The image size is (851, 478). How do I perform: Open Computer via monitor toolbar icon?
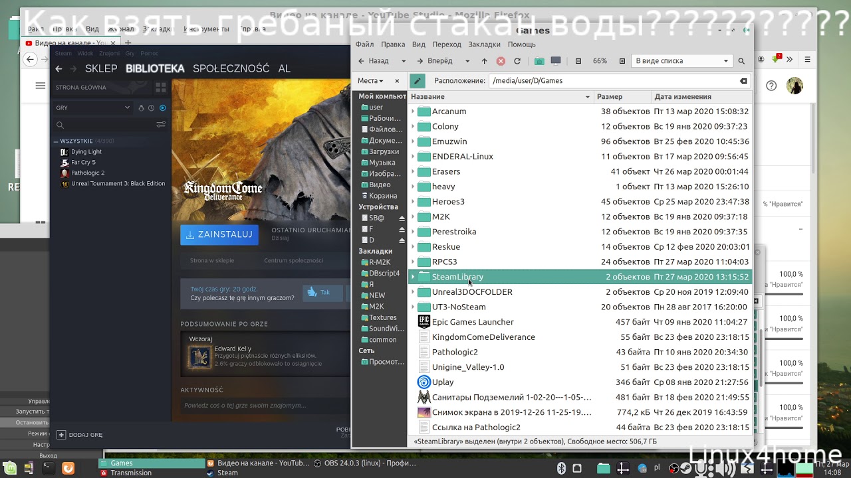(556, 61)
